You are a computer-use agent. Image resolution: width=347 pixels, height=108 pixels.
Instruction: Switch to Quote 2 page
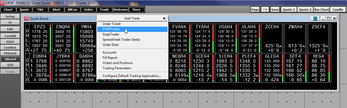[305, 10]
